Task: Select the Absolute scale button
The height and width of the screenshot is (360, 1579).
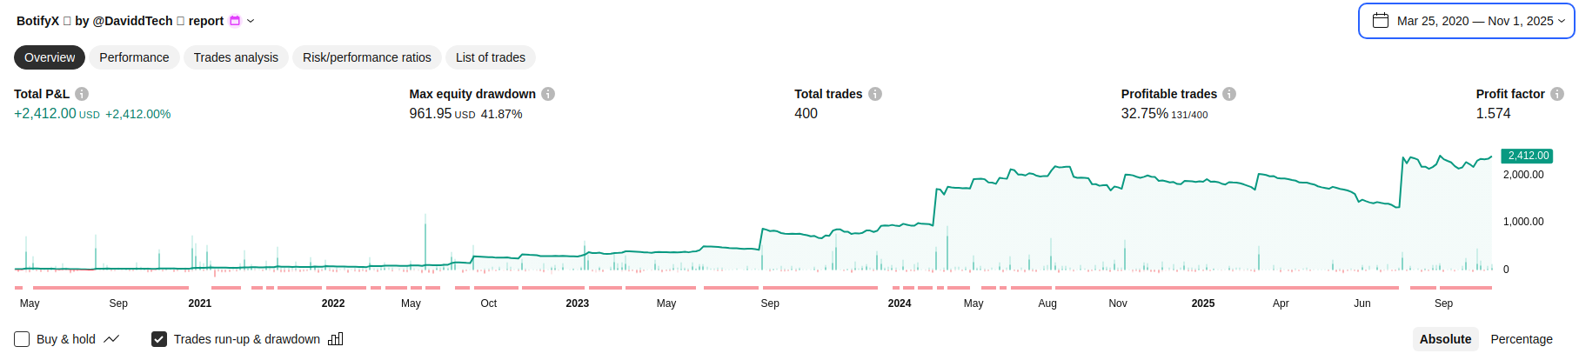Action: pos(1445,339)
